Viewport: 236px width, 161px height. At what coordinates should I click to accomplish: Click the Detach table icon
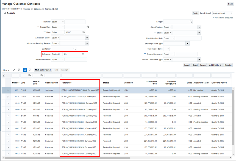(30, 70)
